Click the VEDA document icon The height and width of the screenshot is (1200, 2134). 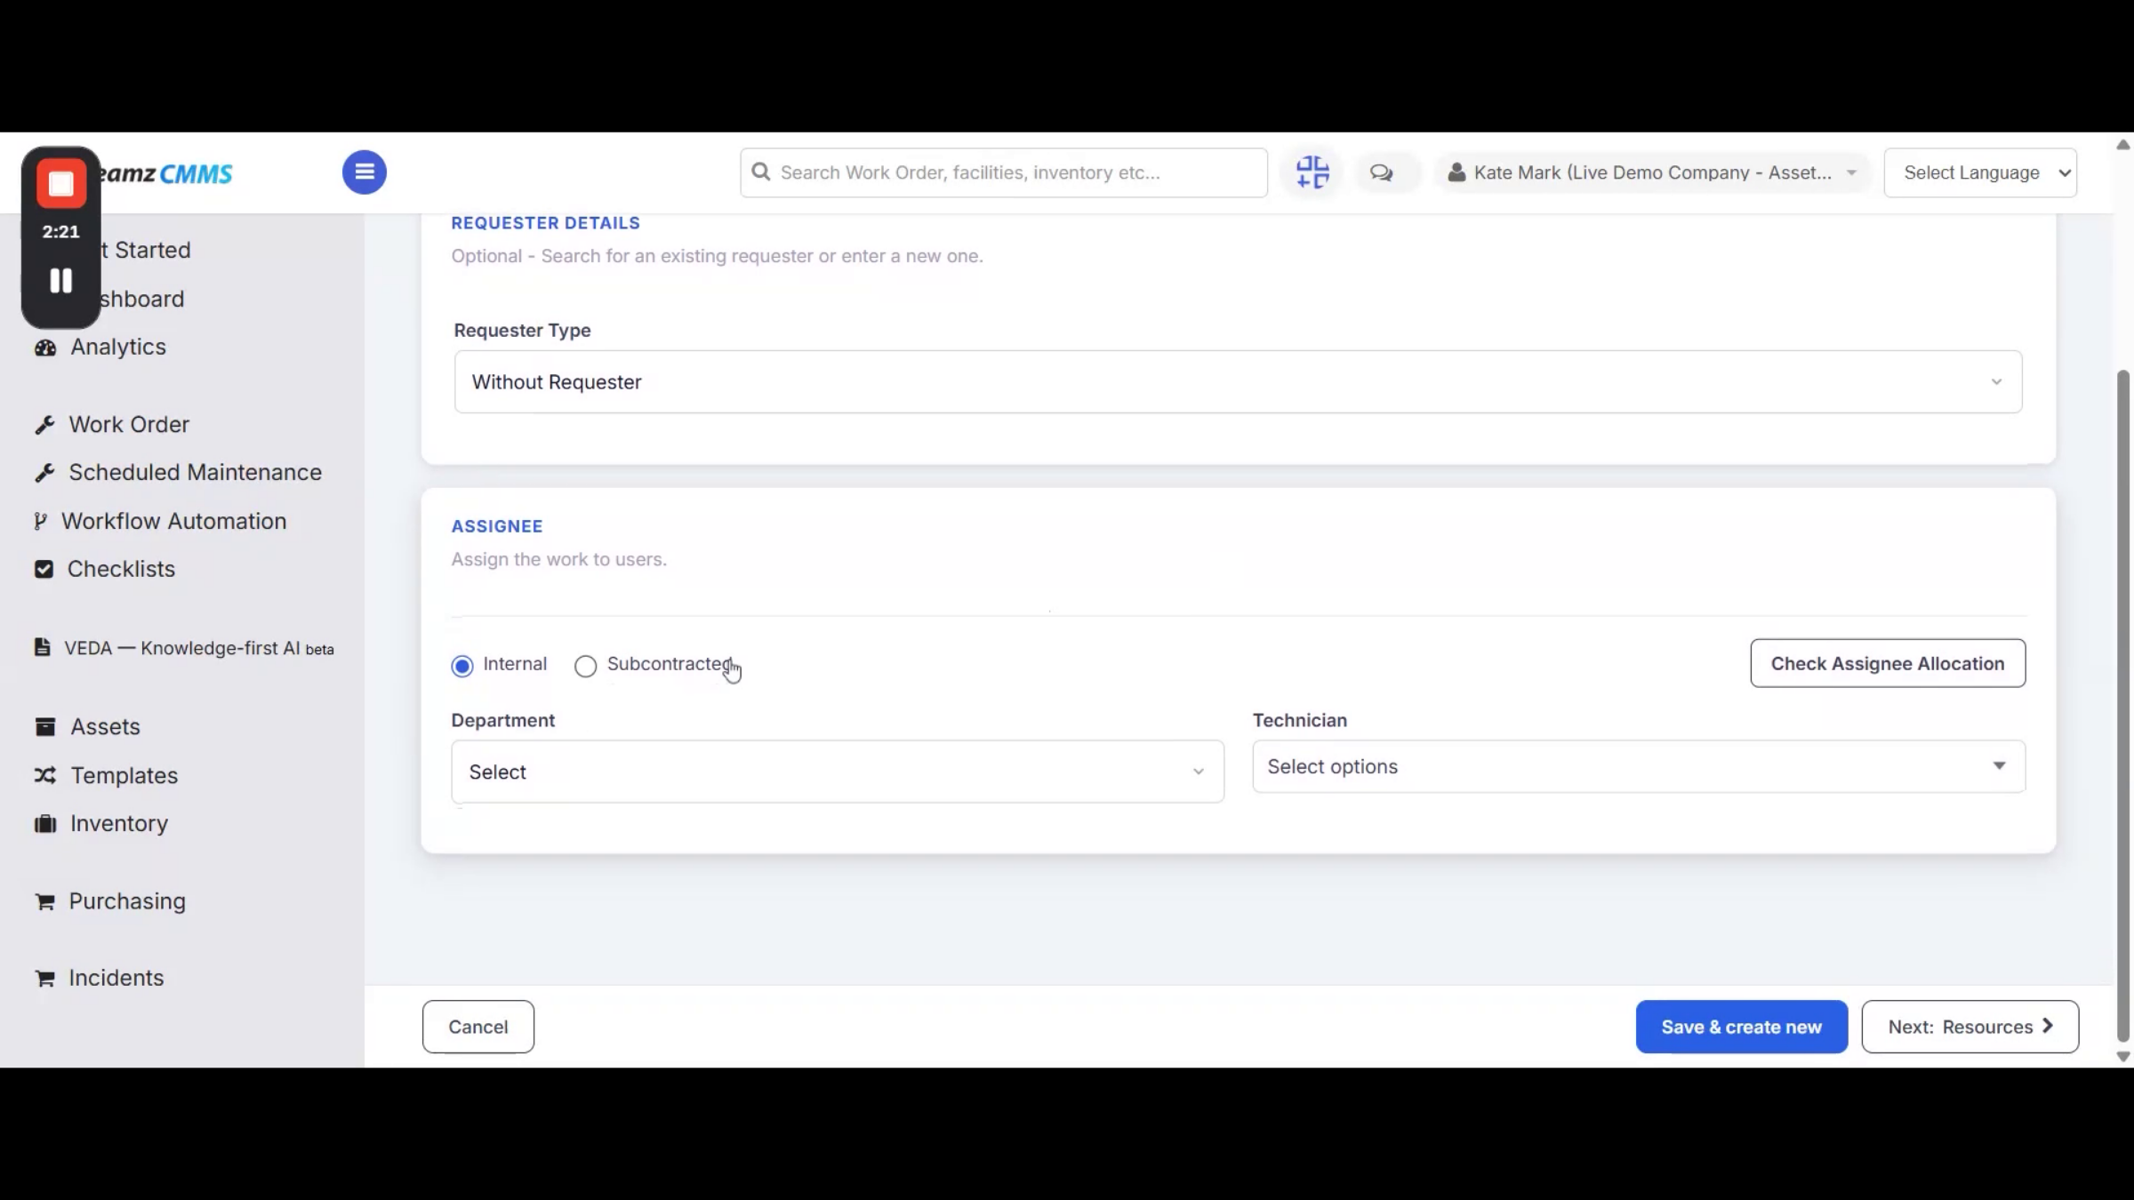click(x=42, y=647)
